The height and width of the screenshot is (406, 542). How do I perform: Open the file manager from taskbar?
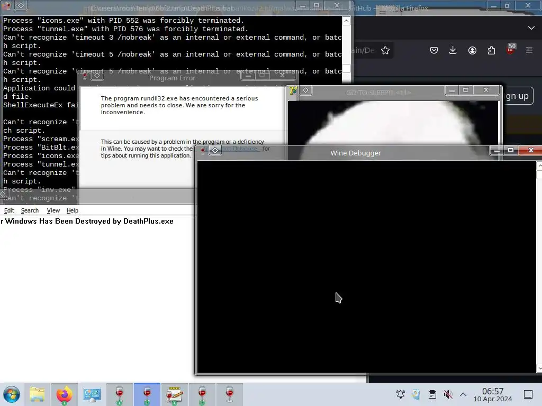(37, 394)
